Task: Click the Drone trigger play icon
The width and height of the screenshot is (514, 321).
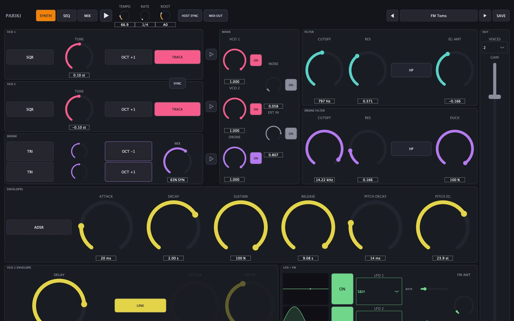Action: pos(211,159)
